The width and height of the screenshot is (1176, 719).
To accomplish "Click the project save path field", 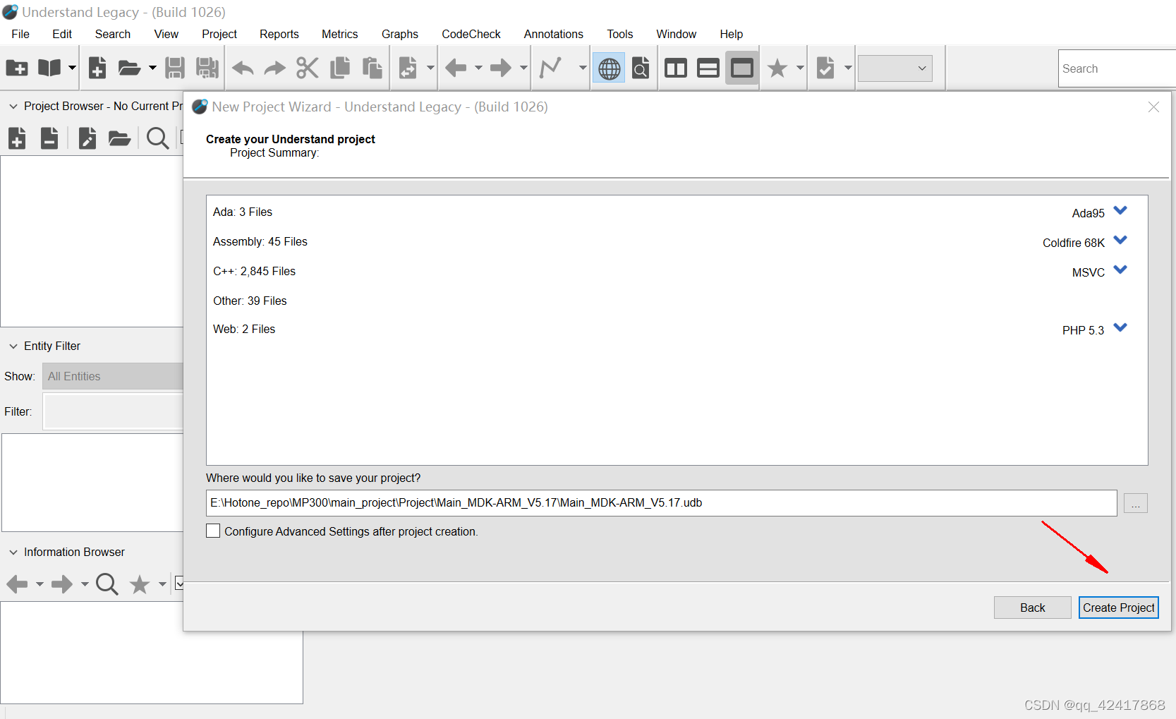I will [662, 503].
